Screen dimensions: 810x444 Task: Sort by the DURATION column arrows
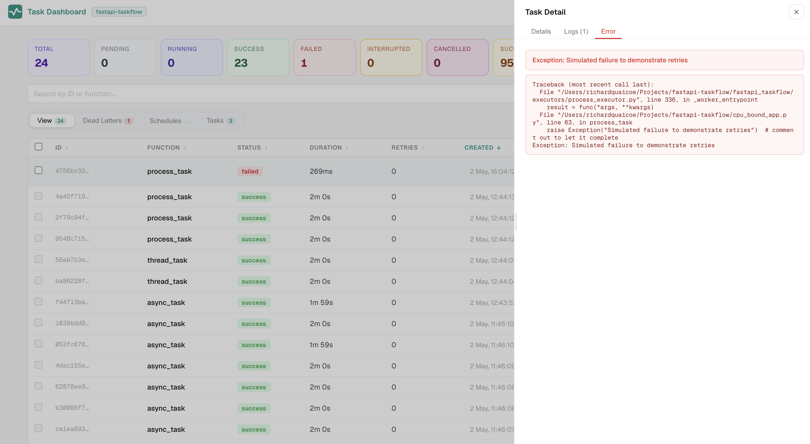coord(347,148)
